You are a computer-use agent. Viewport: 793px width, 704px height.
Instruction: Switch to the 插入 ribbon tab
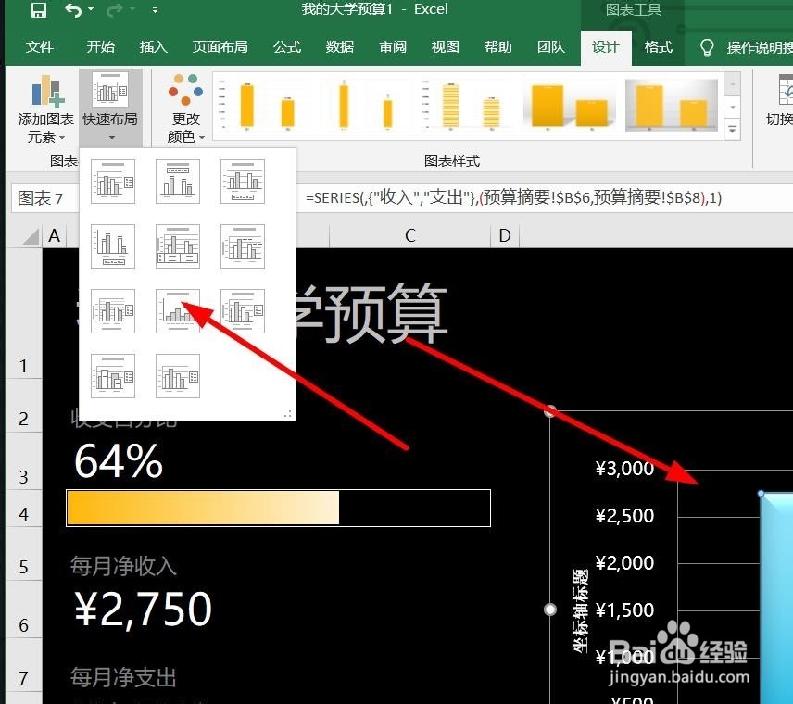click(153, 47)
